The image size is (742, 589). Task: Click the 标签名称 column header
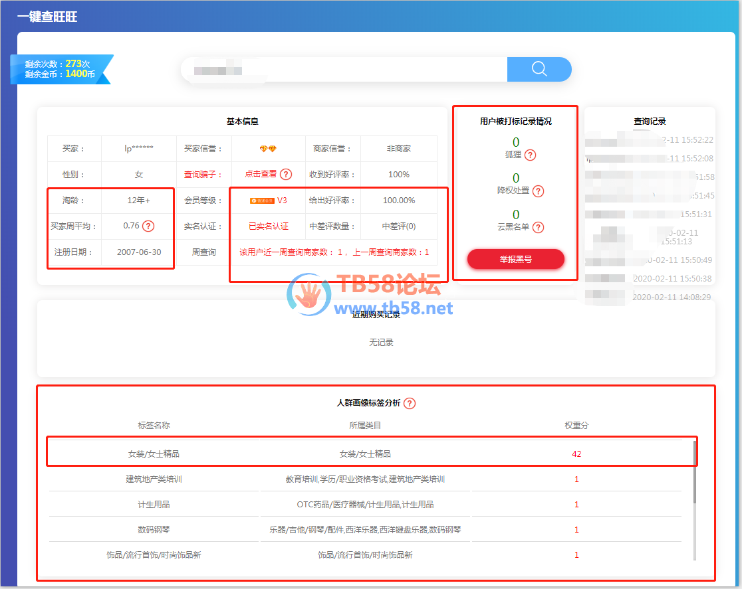154,426
